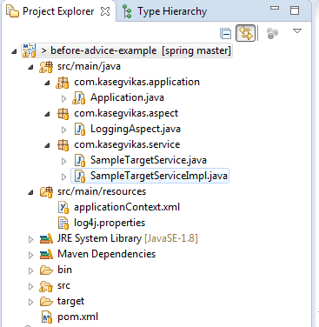This screenshot has width=319, height=327.
Task: Close the Project Explorer tab via X
Action: pyautogui.click(x=105, y=11)
